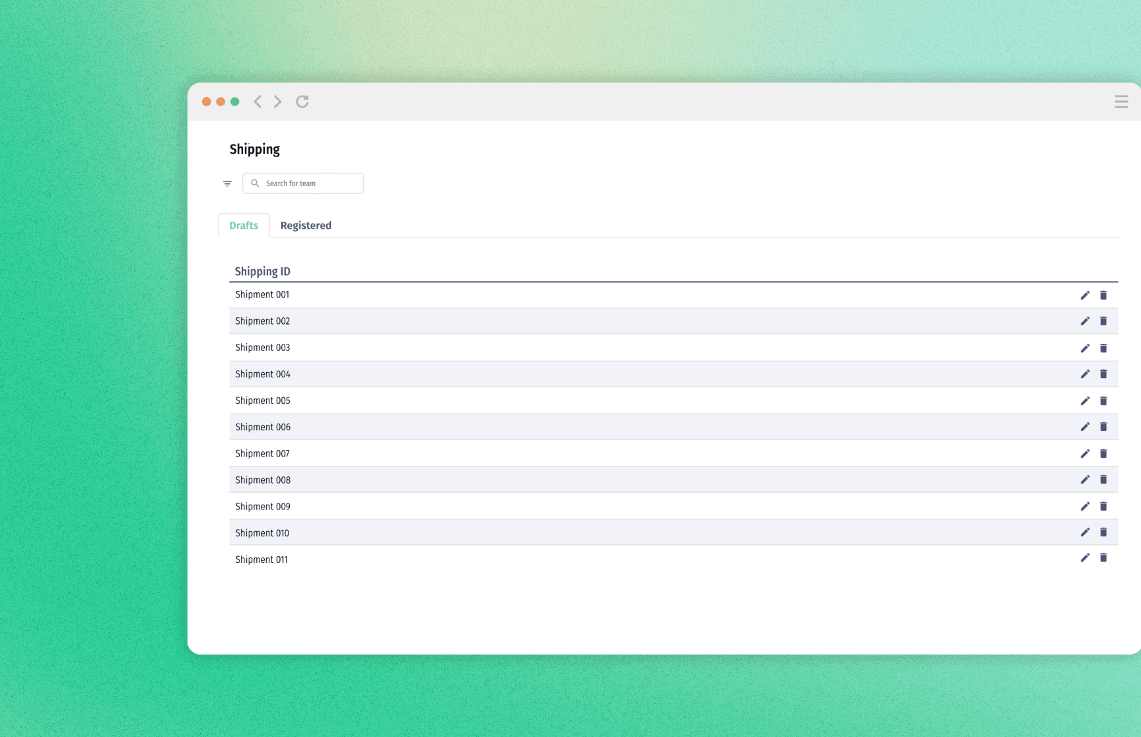Viewport: 1141px width, 737px height.
Task: Delete Shipment 006 with trash icon
Action: [x=1103, y=426]
